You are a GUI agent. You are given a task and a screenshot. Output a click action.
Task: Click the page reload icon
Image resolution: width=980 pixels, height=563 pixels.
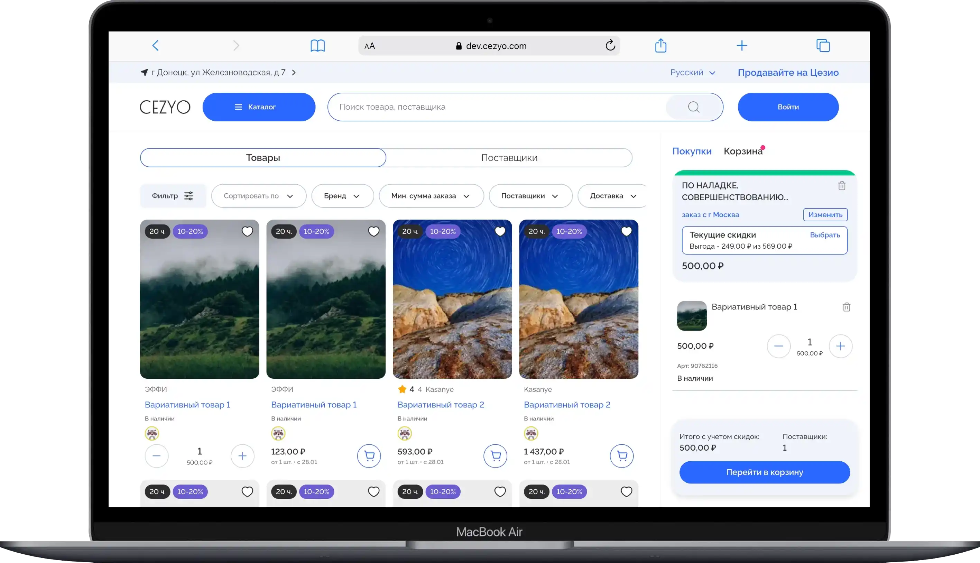pyautogui.click(x=610, y=46)
